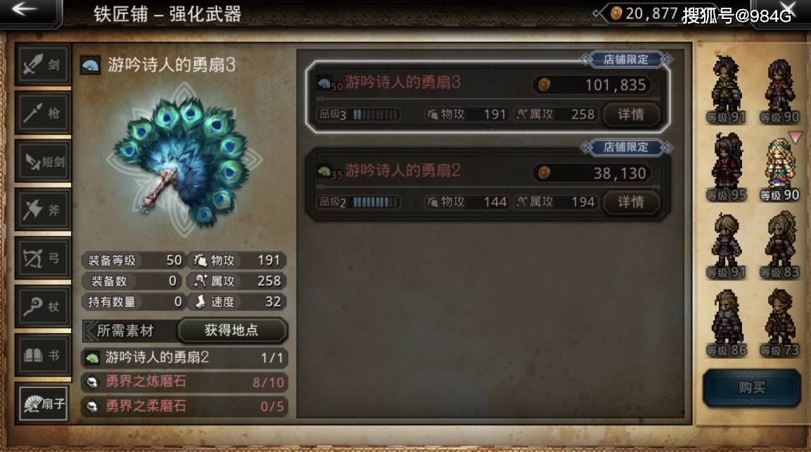This screenshot has width=811, height=452.
Task: Choose the level 73 character portrait
Action: click(780, 324)
